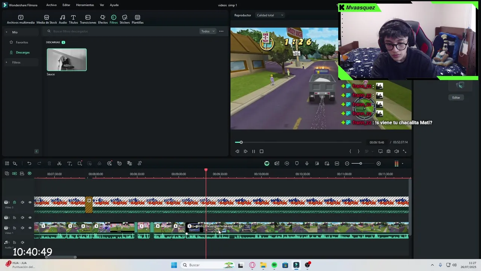
Task: Select the Filtros tab icon
Action: point(113,17)
